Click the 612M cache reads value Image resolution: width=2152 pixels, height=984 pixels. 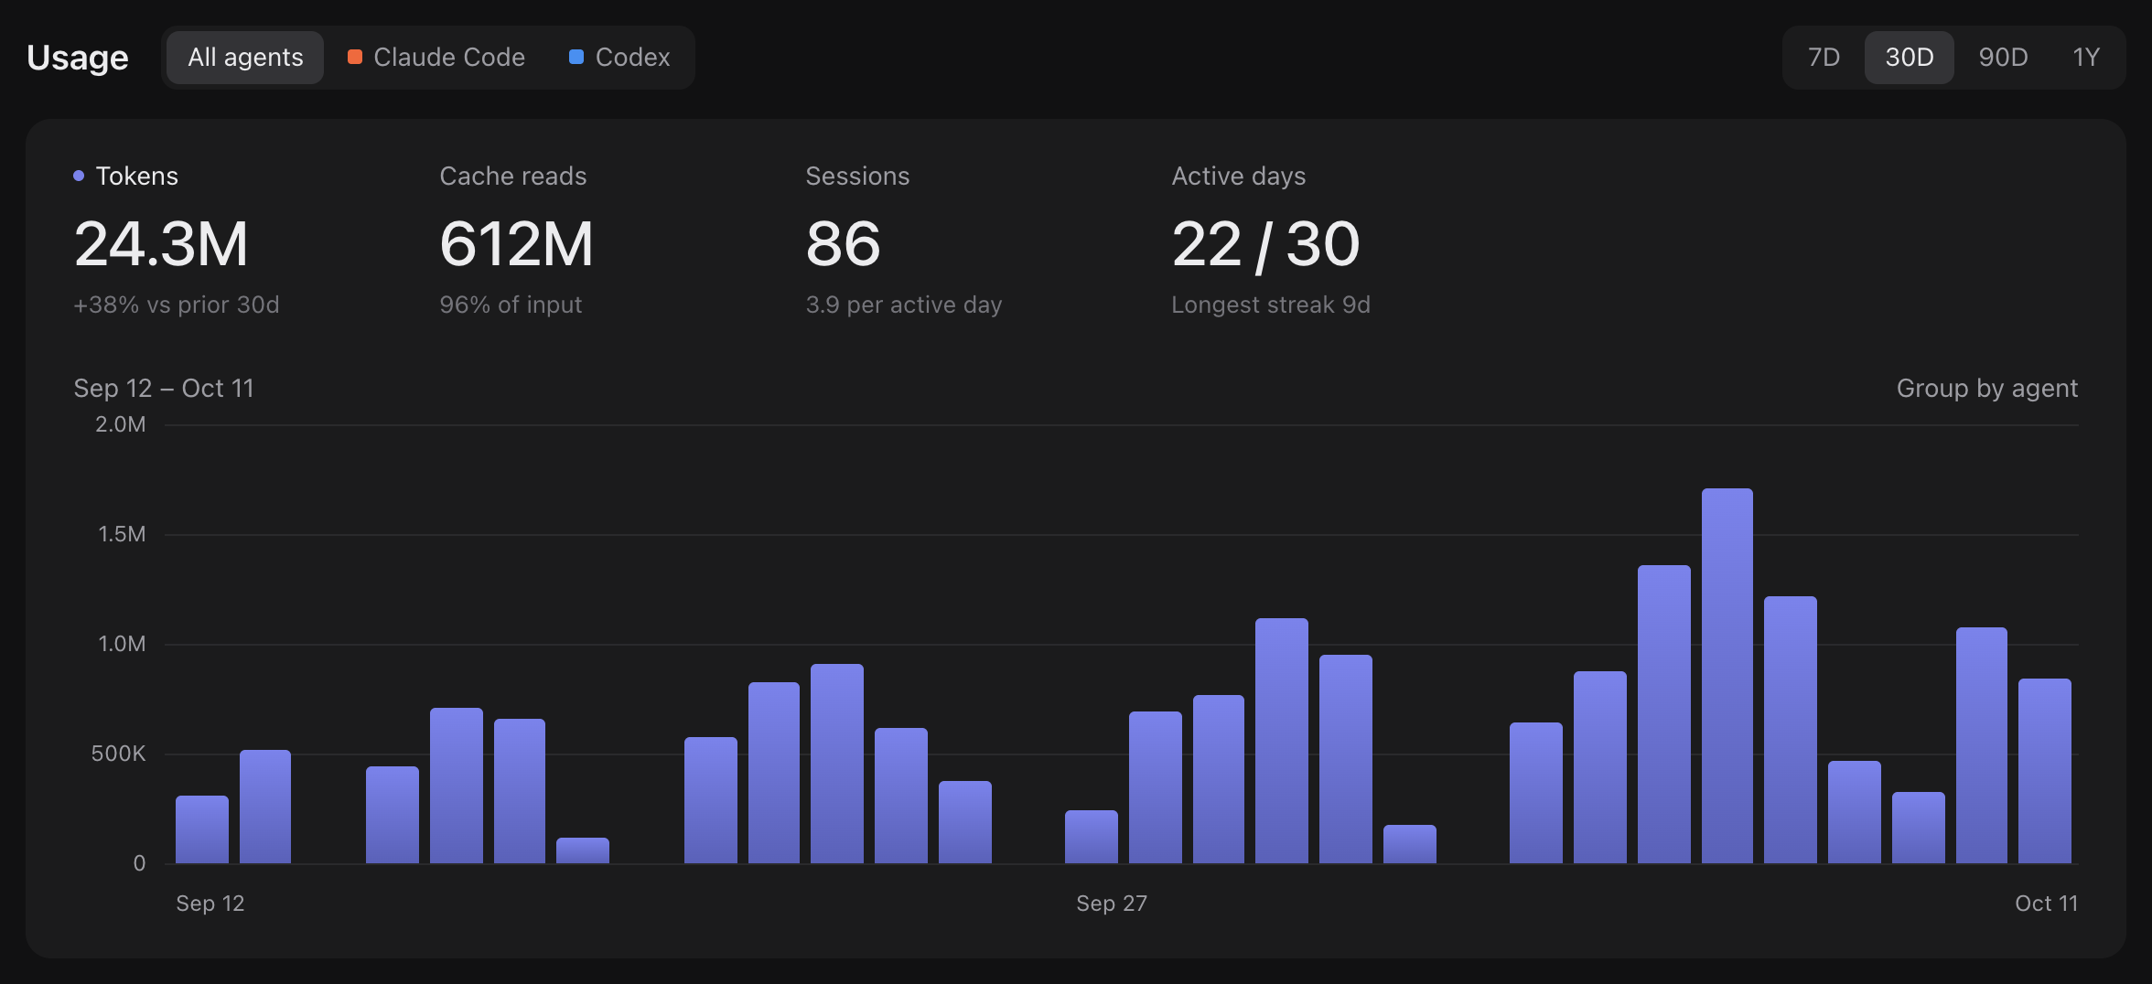click(516, 244)
